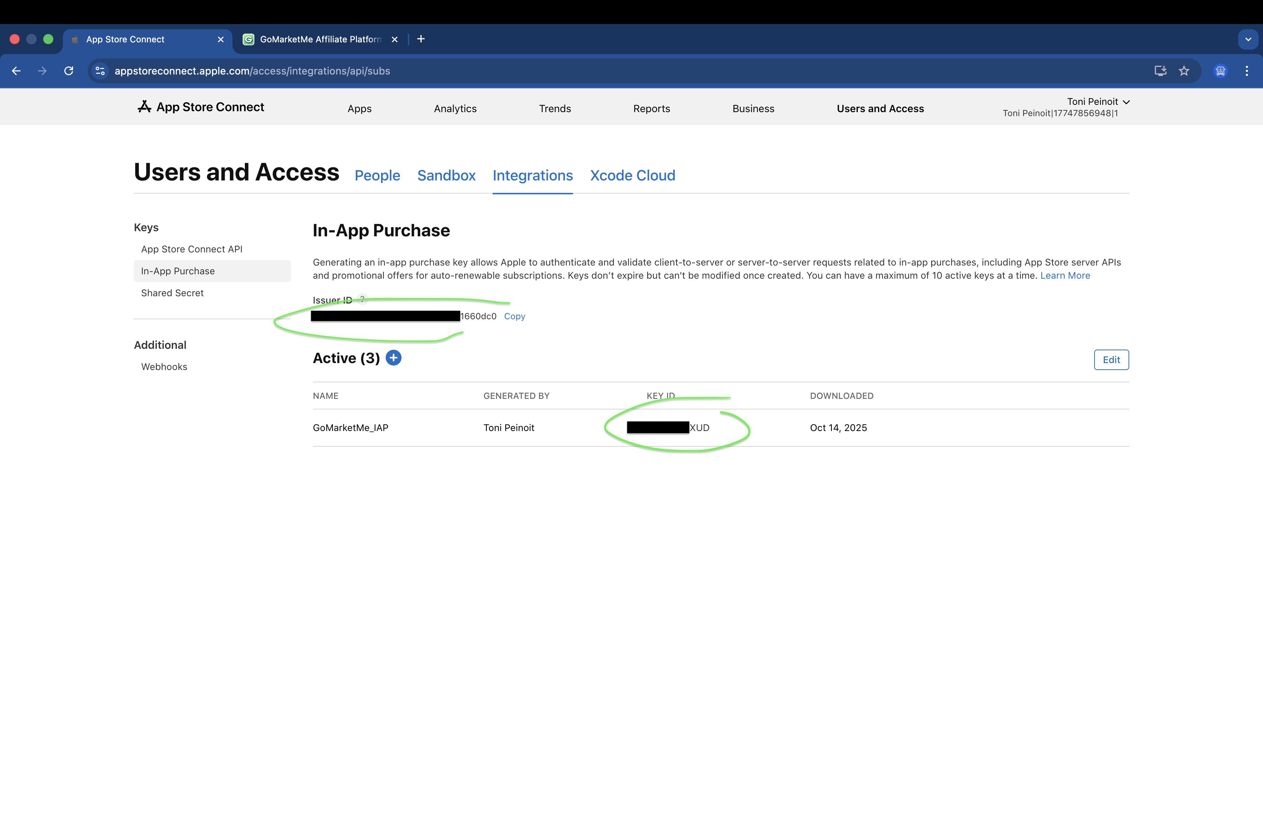Viewport: 1263px width, 816px height.
Task: Select Shared Secret in the sidebar
Action: pyautogui.click(x=172, y=293)
